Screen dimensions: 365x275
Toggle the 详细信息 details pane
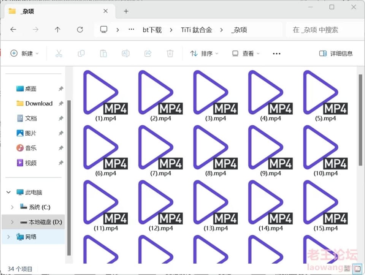pyautogui.click(x=336, y=54)
